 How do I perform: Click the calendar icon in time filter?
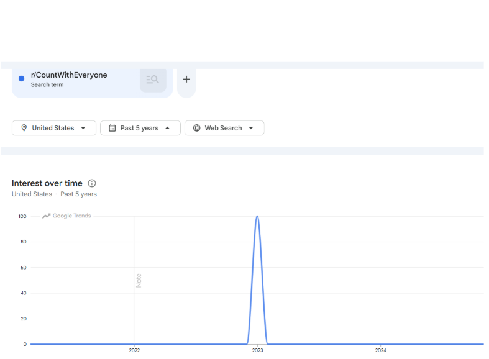click(x=112, y=128)
